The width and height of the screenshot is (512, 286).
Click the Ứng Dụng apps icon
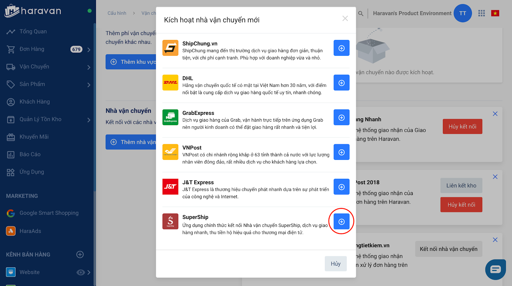(11, 172)
